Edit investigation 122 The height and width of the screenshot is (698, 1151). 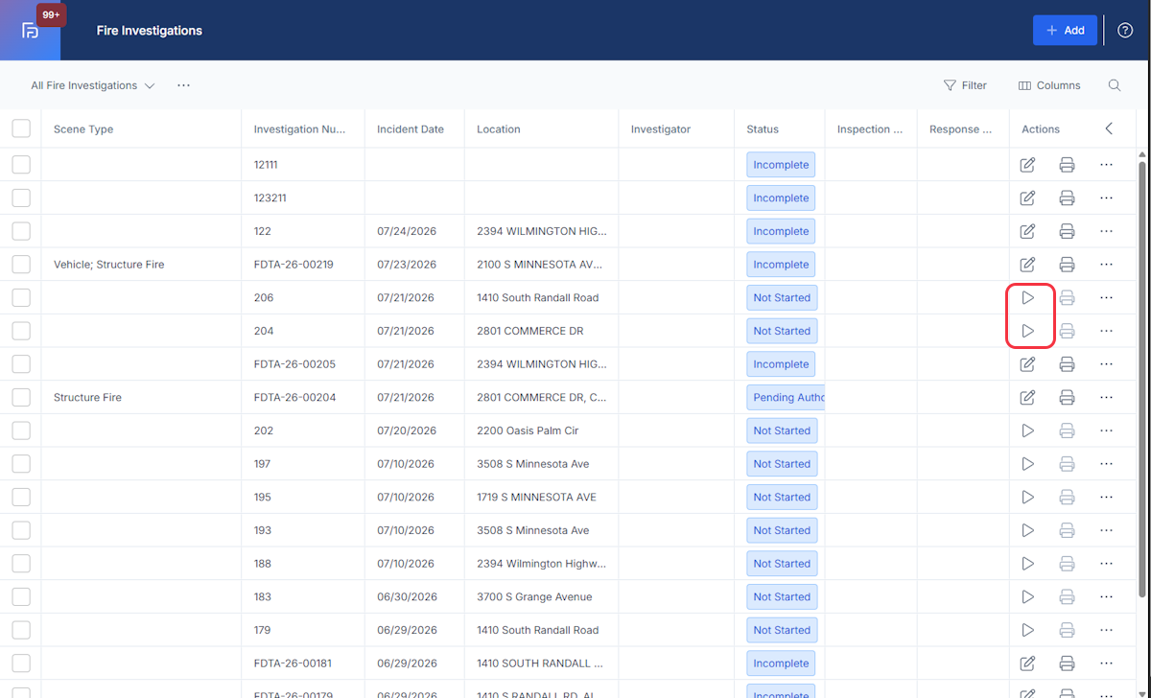point(1027,231)
